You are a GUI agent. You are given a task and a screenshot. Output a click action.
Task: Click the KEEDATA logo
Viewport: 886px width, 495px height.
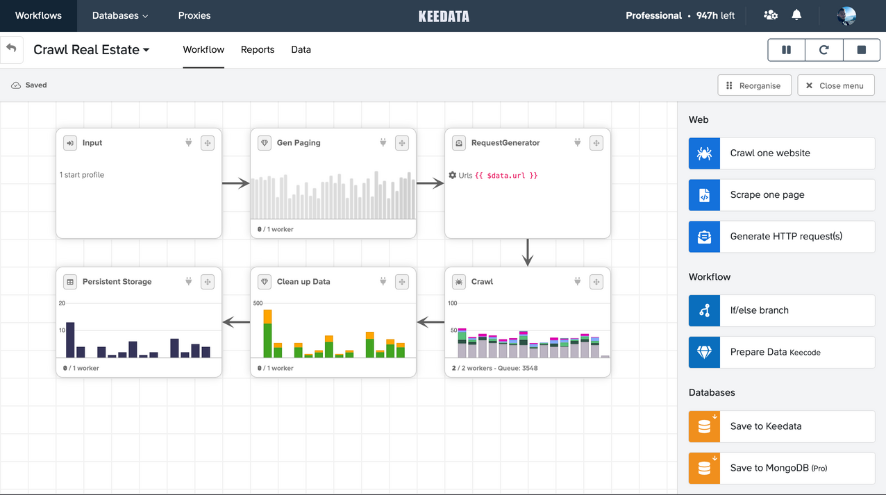click(x=444, y=16)
